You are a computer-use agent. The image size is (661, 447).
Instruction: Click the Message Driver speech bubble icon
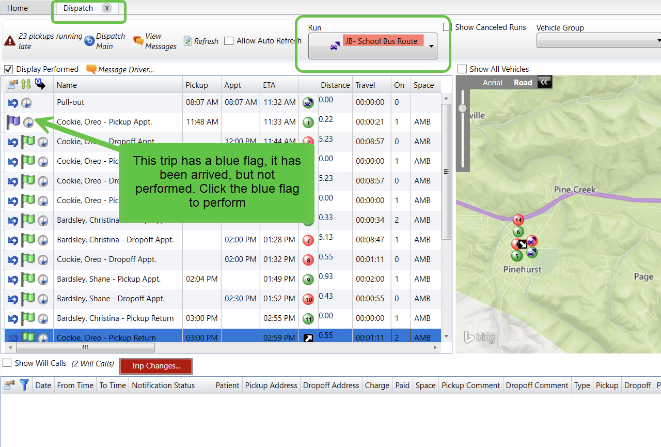91,69
